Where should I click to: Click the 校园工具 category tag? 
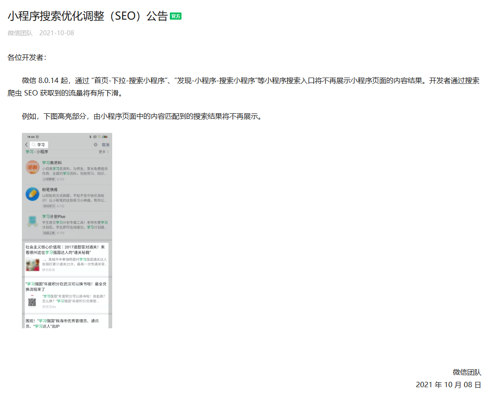(49, 233)
